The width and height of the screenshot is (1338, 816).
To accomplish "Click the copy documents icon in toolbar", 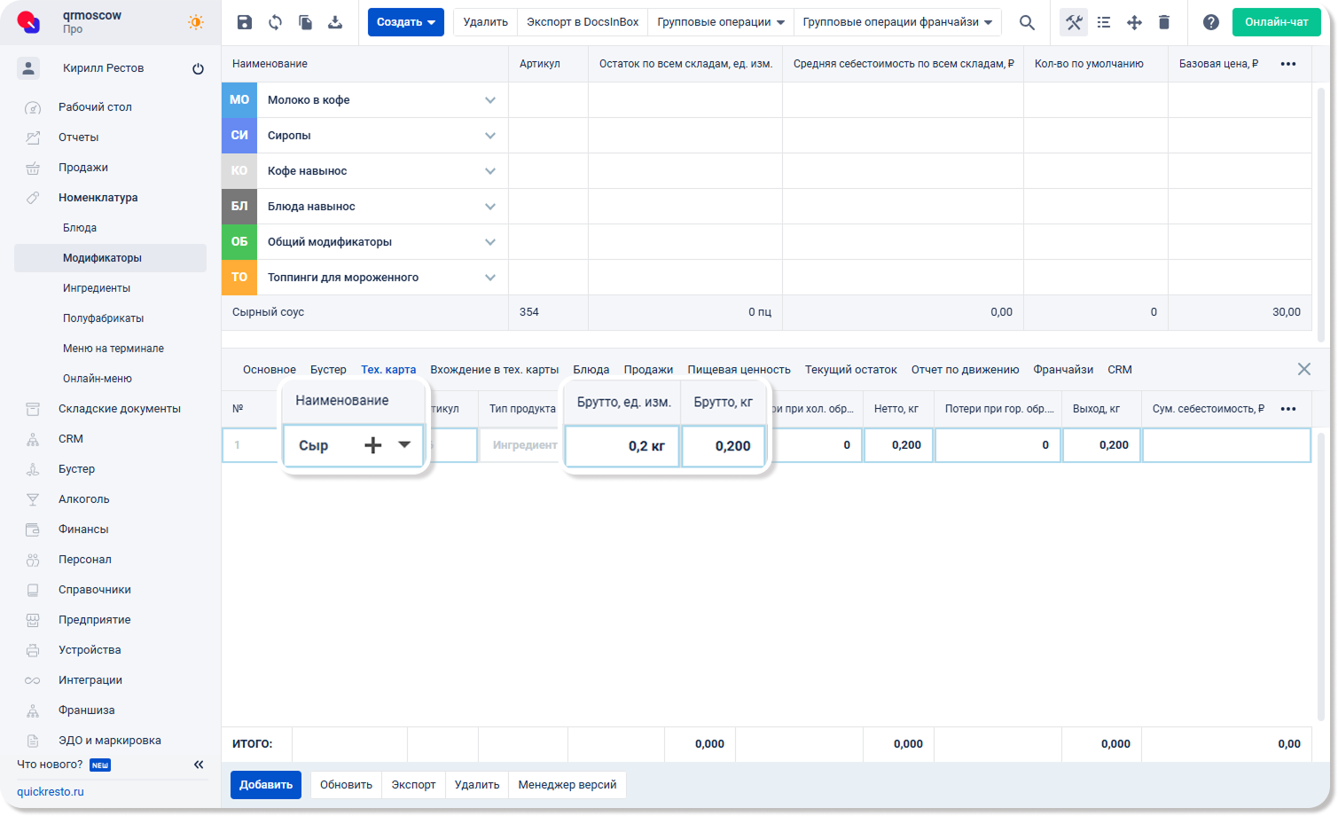I will point(305,22).
